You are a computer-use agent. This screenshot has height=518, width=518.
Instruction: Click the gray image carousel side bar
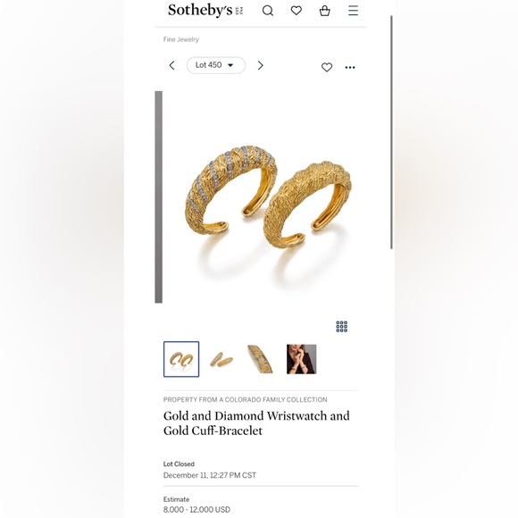pos(159,196)
